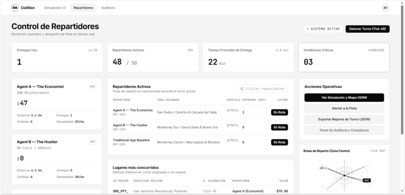Click En Ruta badge for Traditional App Baseline
This screenshot has height=195, width=405.
[279, 142]
